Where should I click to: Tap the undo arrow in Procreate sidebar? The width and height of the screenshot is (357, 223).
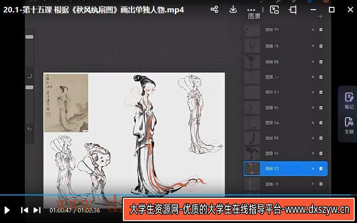pos(29,129)
